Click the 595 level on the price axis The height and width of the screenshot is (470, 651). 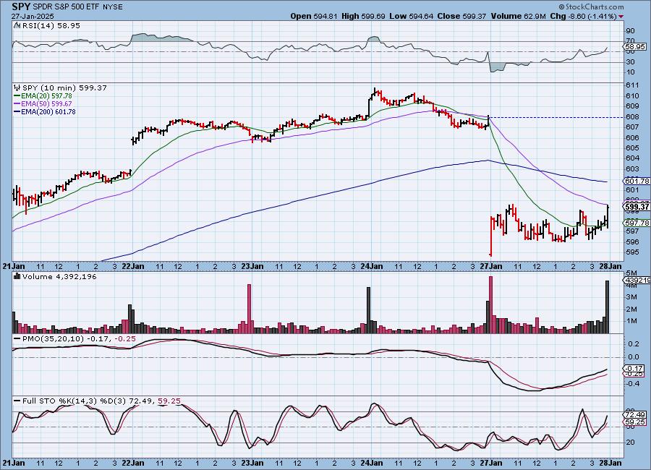pos(632,252)
